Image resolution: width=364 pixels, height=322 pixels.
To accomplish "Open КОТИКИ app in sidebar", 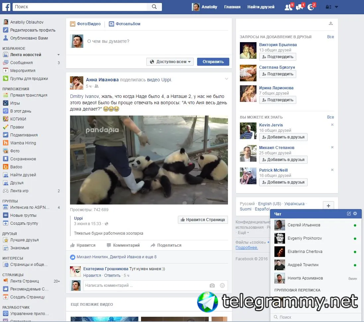I will (x=18, y=119).
